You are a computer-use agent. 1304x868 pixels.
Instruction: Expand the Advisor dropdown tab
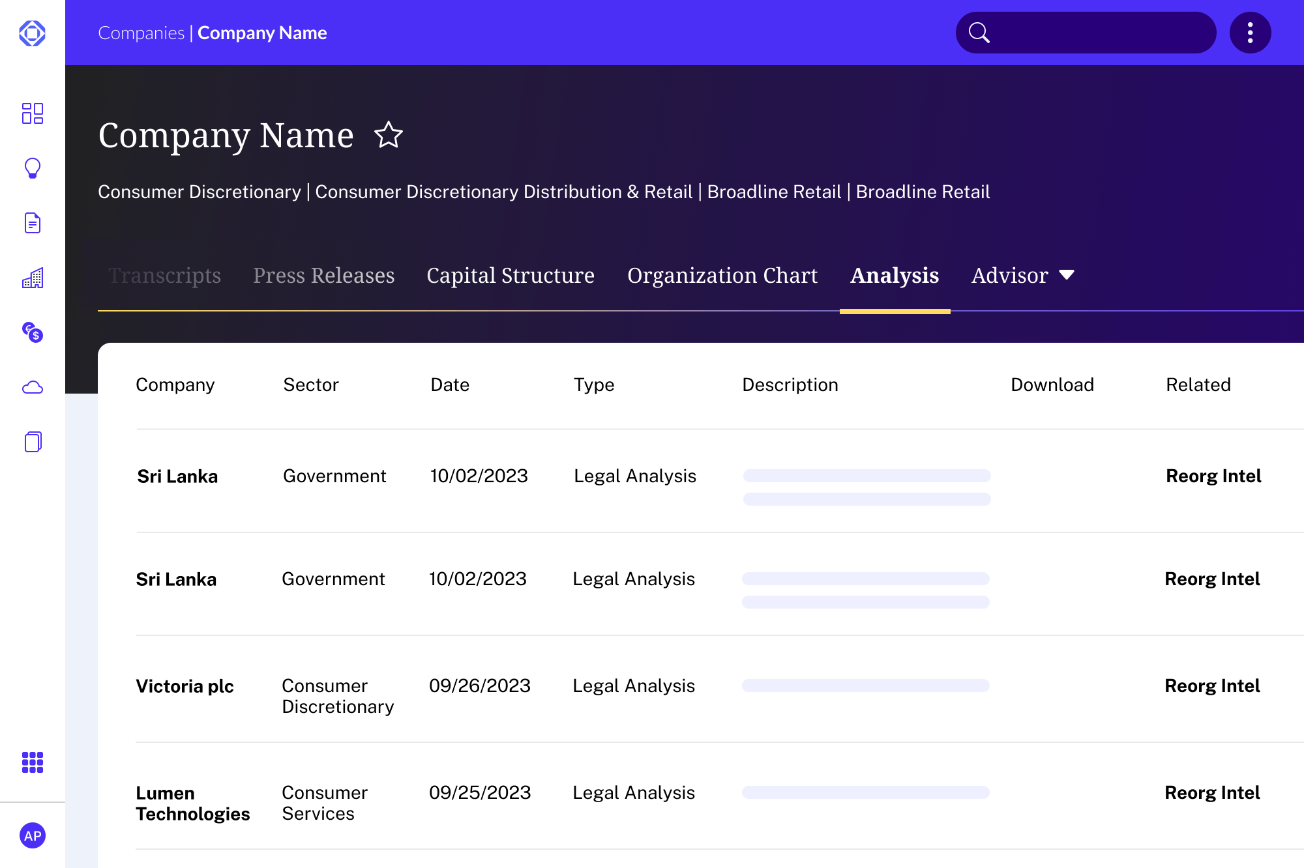pyautogui.click(x=1022, y=276)
